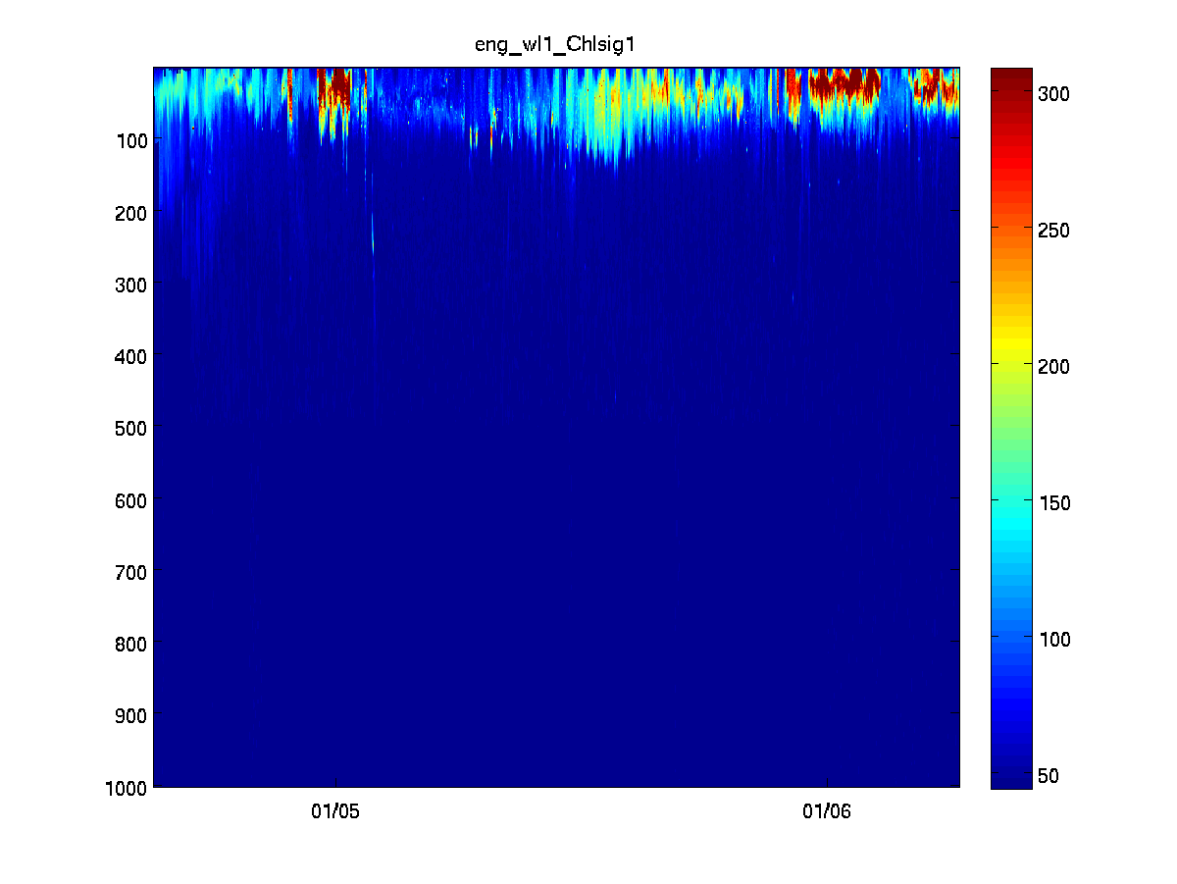Screen dimensions: 1177x884
Task: Click the colorbar label 250
Action: pyautogui.click(x=1052, y=230)
